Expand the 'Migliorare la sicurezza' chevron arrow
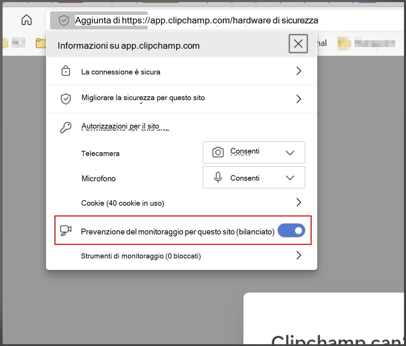This screenshot has height=346, width=406. [298, 99]
